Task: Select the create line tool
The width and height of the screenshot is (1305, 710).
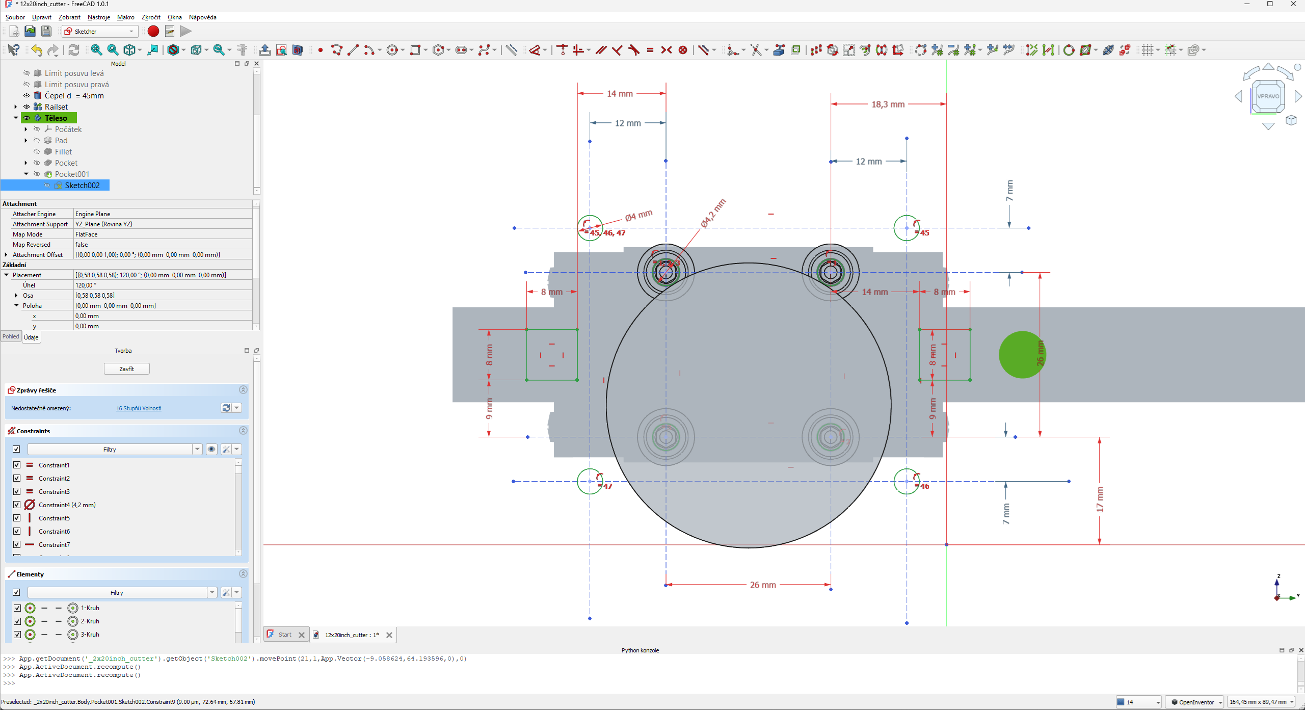Action: point(353,50)
